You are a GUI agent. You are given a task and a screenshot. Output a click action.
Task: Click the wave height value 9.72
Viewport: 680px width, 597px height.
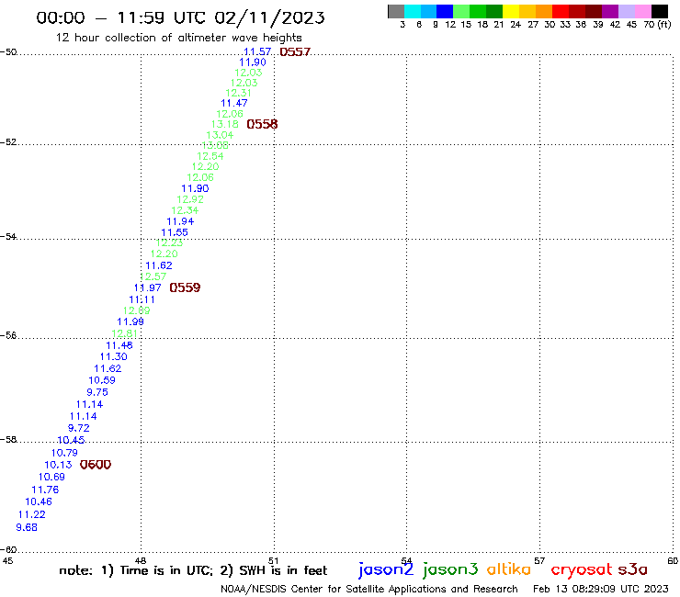pos(78,428)
